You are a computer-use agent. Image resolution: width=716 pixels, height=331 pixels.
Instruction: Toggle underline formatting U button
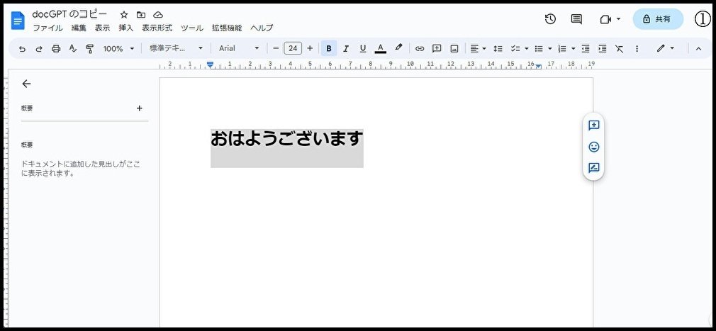362,48
